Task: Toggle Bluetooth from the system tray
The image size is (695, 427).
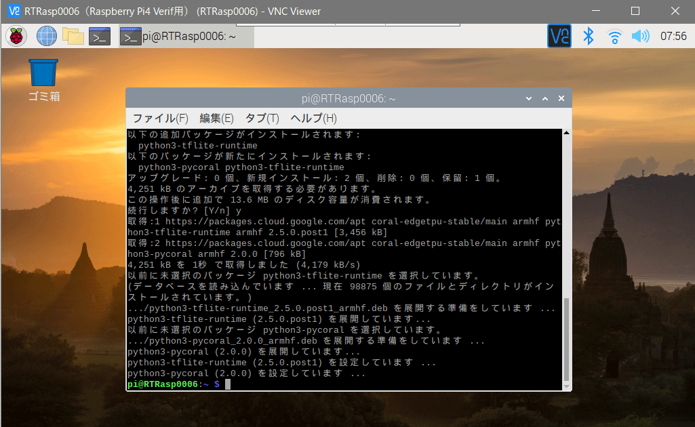Action: [588, 36]
